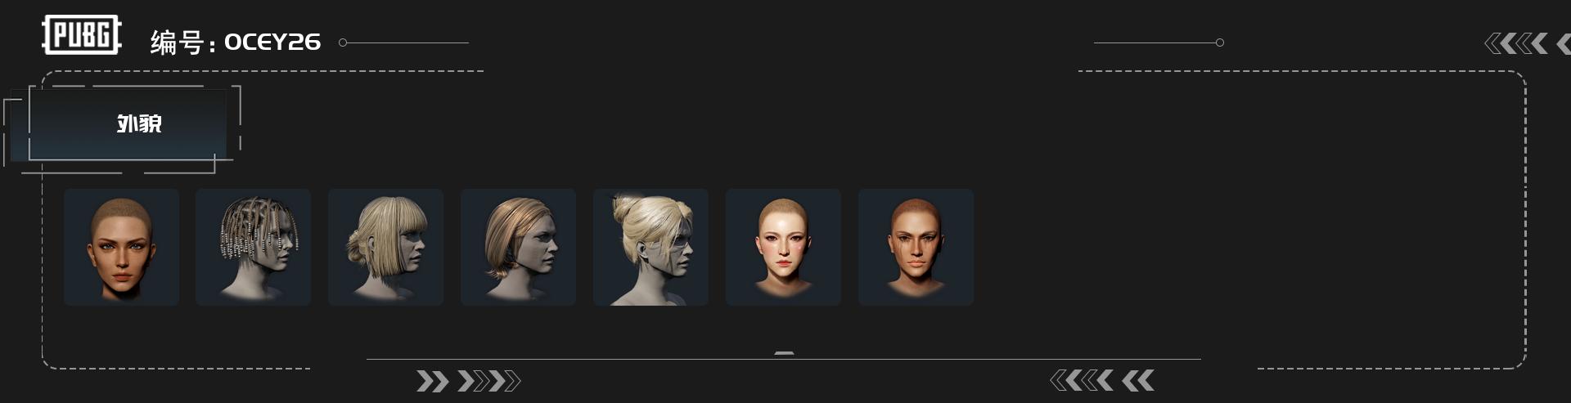The image size is (1571, 403).
Task: Choose the pale face with blush makeup
Action: 783,247
